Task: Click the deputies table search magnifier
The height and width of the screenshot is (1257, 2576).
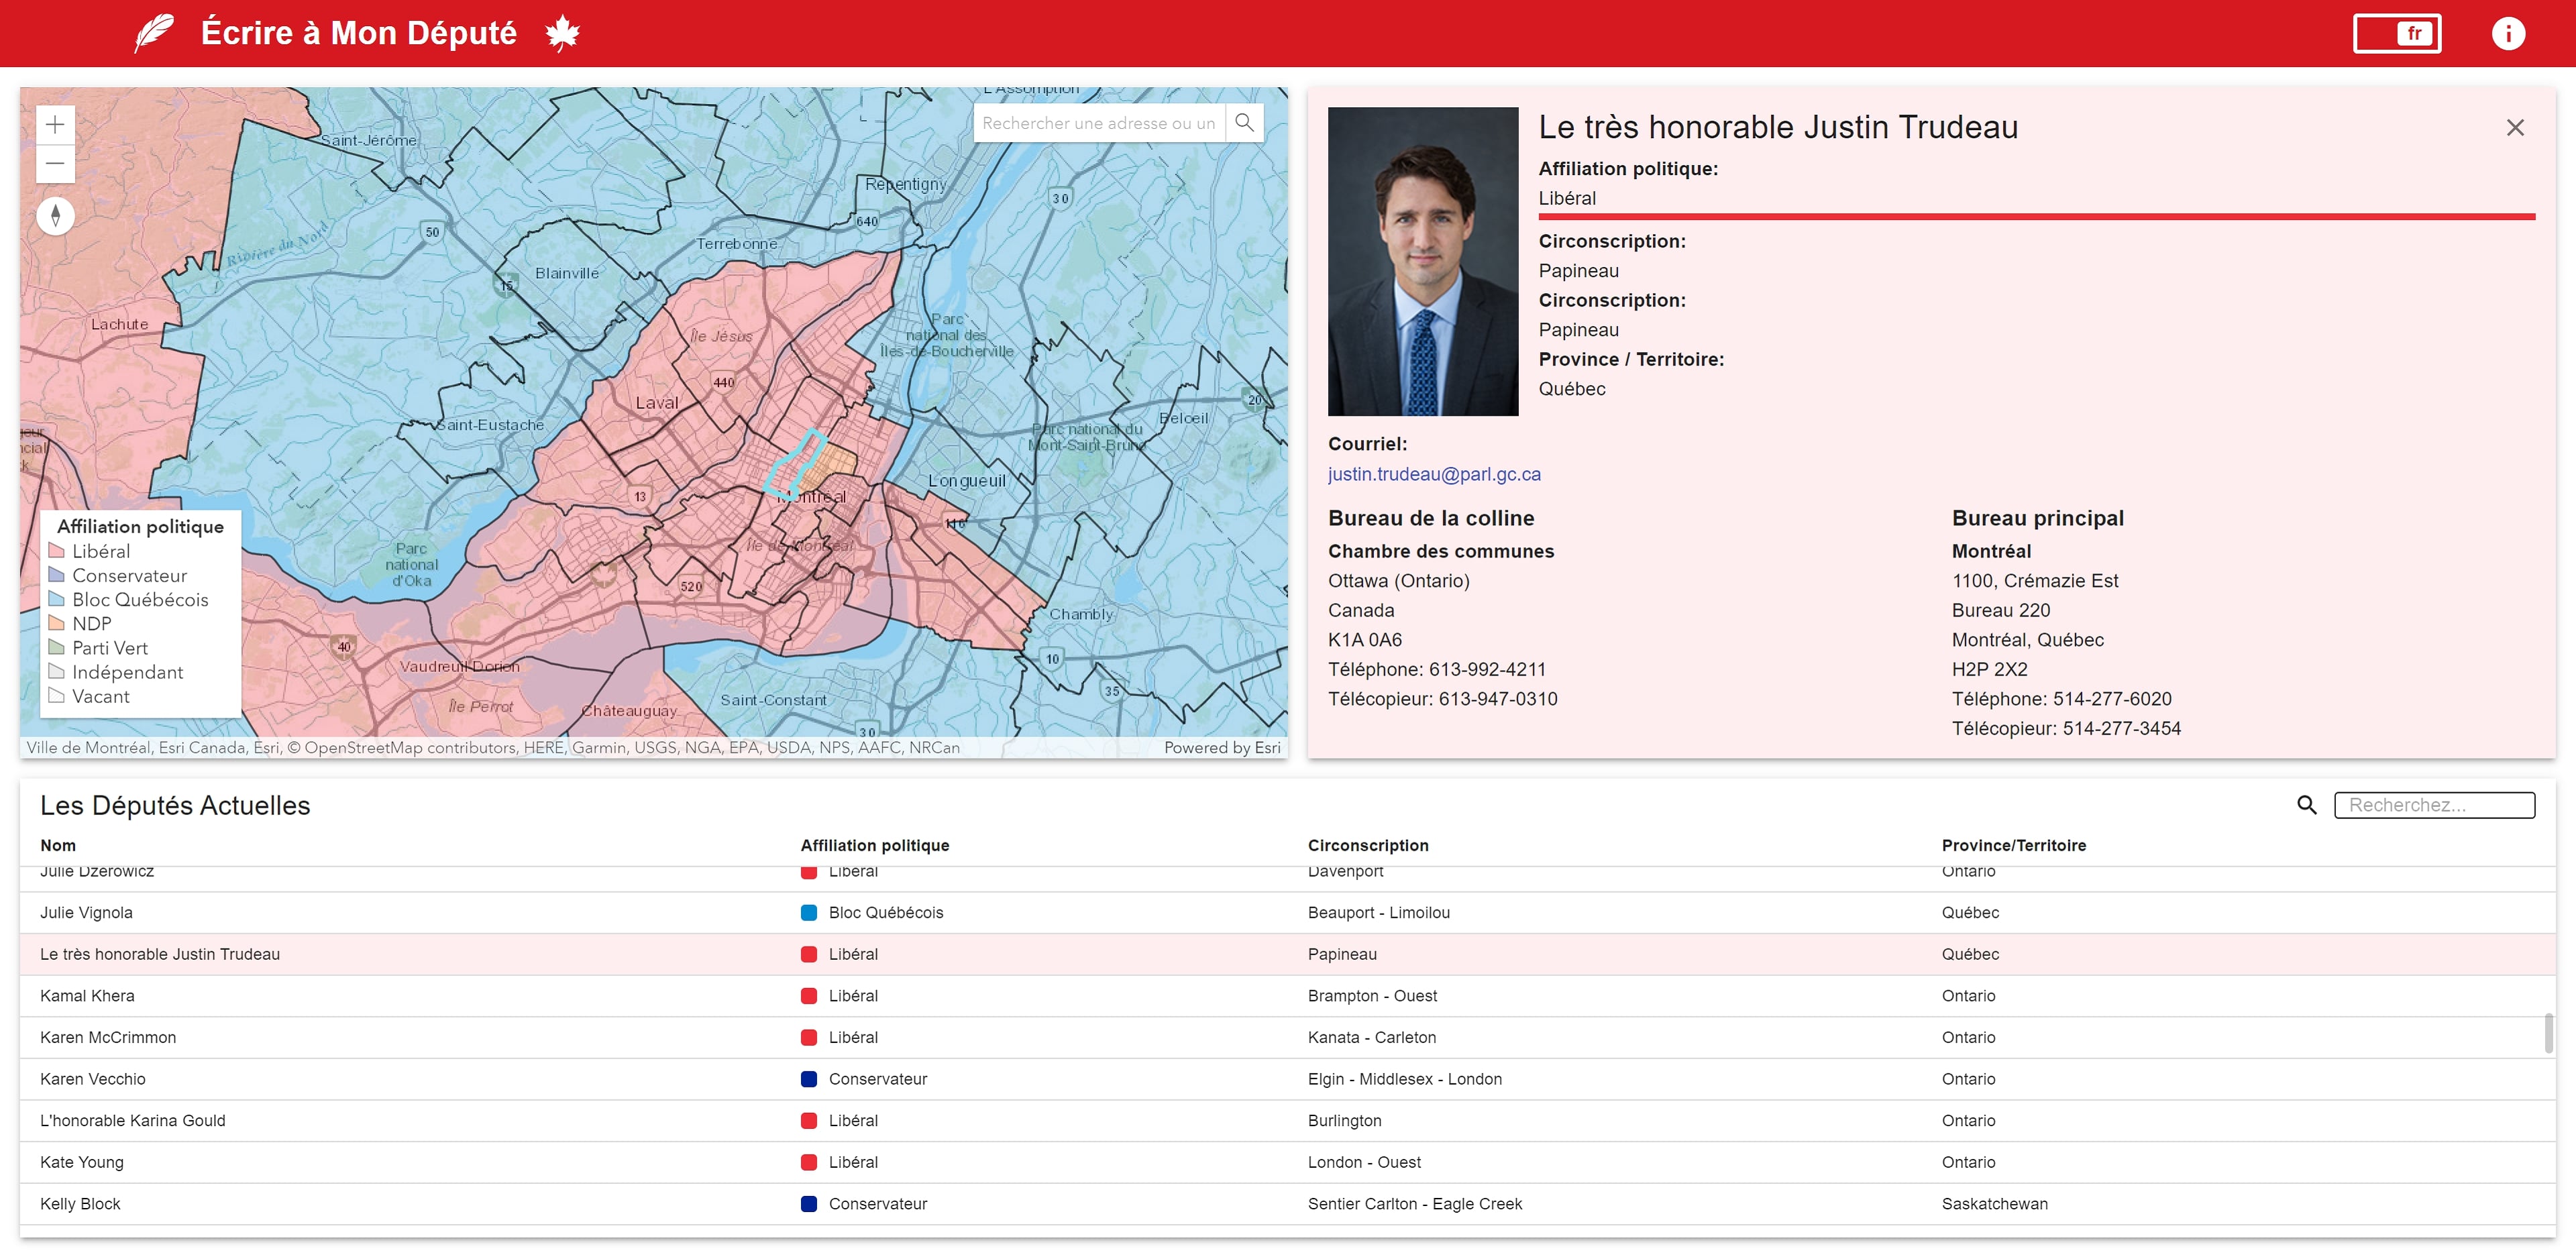Action: [2306, 804]
